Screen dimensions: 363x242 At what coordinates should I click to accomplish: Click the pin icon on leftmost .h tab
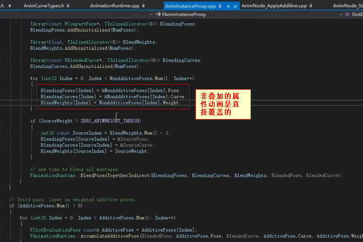(x=9, y=6)
